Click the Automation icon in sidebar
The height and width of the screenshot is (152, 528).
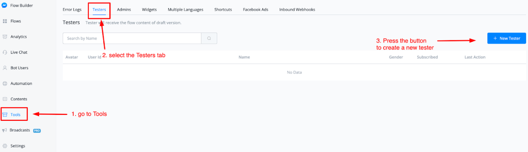5,84
